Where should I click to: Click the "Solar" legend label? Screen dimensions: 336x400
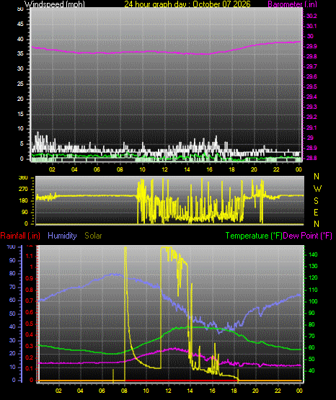click(94, 236)
